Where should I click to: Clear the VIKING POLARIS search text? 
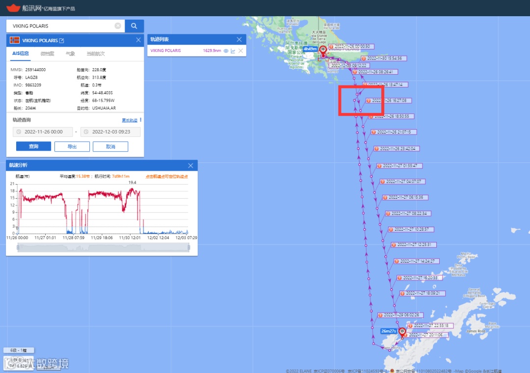[x=118, y=26]
